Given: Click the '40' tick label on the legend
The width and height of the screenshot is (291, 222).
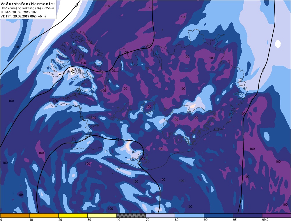Looking at the screenshot, I should click(x=118, y=220).
